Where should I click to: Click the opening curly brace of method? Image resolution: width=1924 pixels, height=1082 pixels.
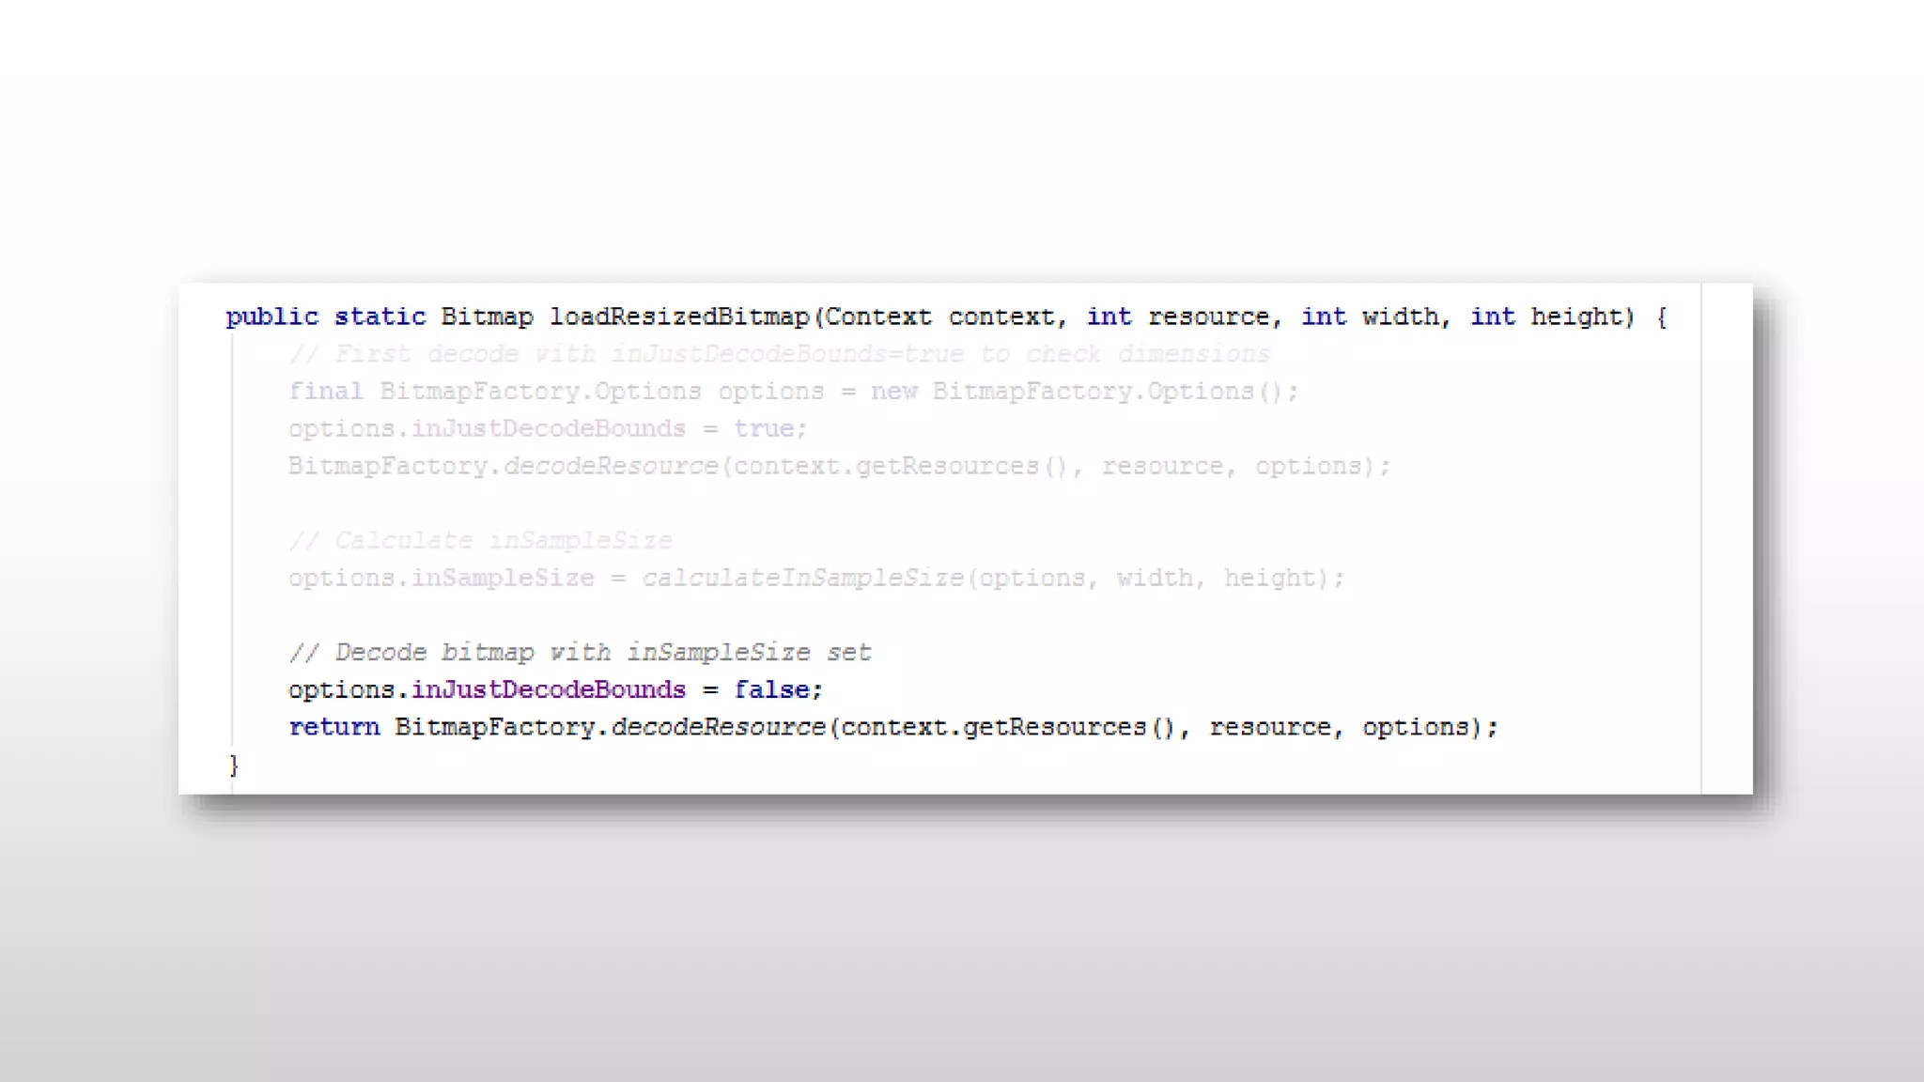1661,317
